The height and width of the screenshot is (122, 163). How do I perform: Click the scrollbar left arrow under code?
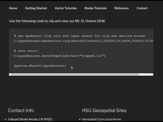click(x=10, y=75)
